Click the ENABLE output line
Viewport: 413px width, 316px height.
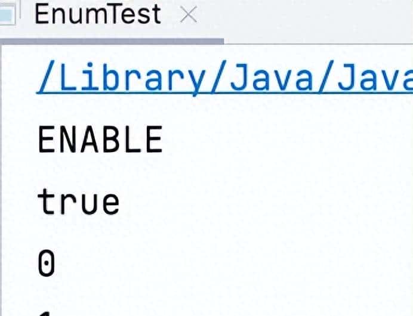coord(100,140)
